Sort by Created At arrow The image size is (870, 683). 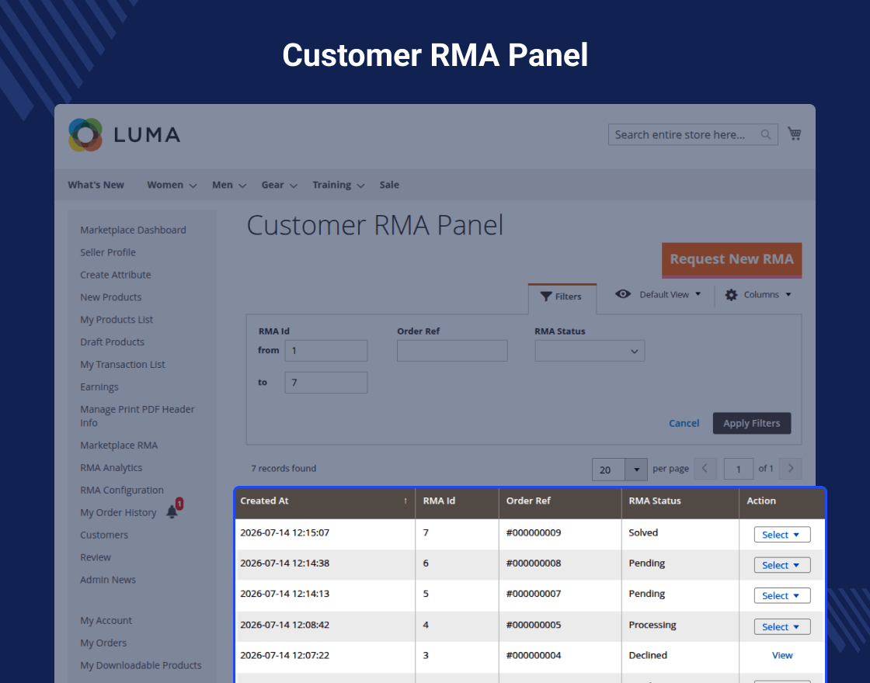point(405,501)
